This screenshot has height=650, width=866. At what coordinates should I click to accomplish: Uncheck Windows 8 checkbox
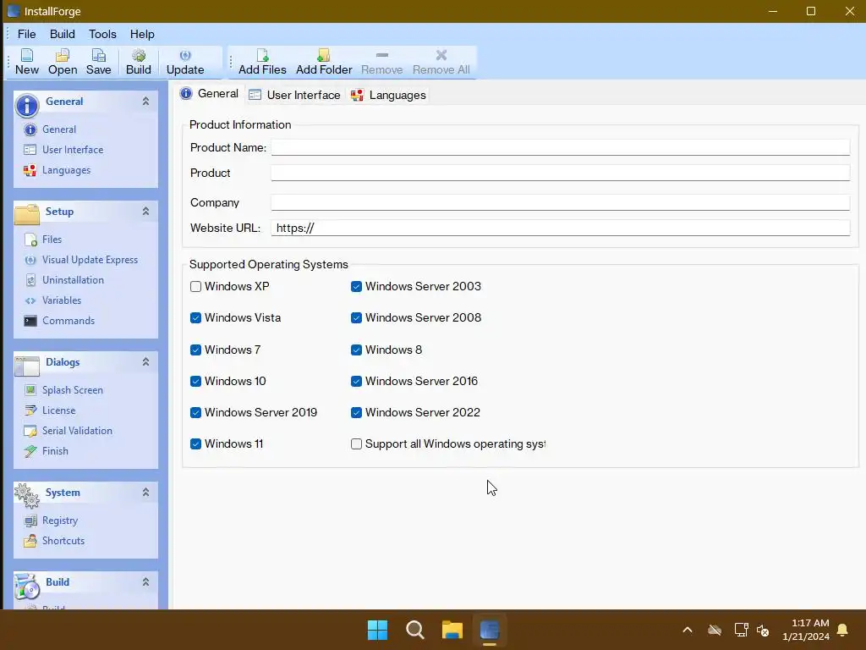pyautogui.click(x=356, y=350)
